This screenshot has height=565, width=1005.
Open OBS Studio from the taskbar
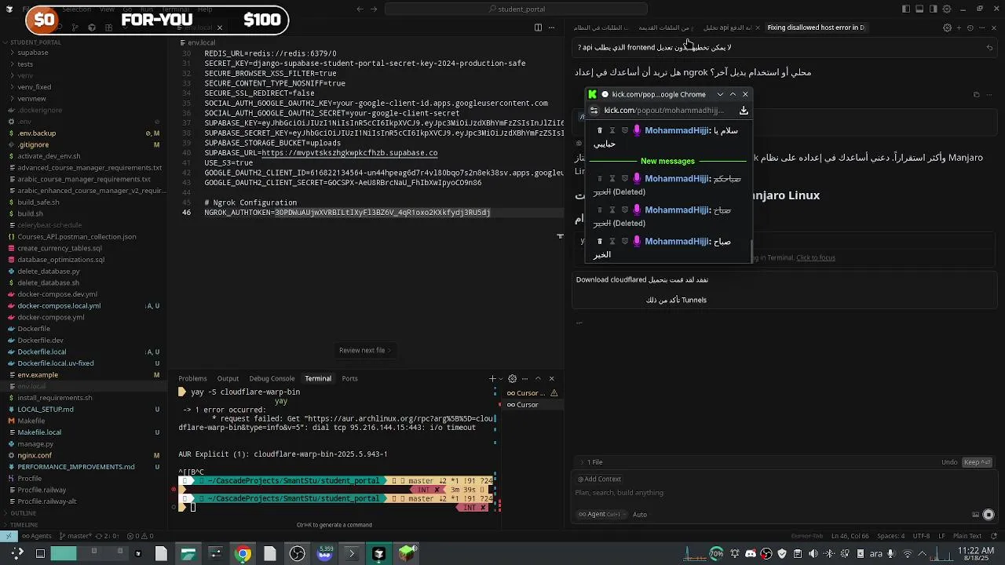[297, 554]
